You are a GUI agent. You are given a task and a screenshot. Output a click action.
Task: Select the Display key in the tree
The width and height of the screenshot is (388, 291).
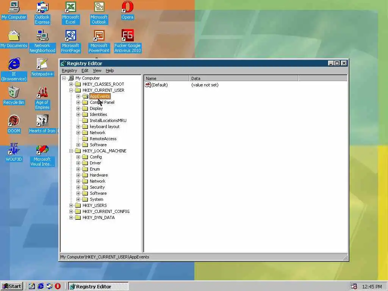coord(96,108)
